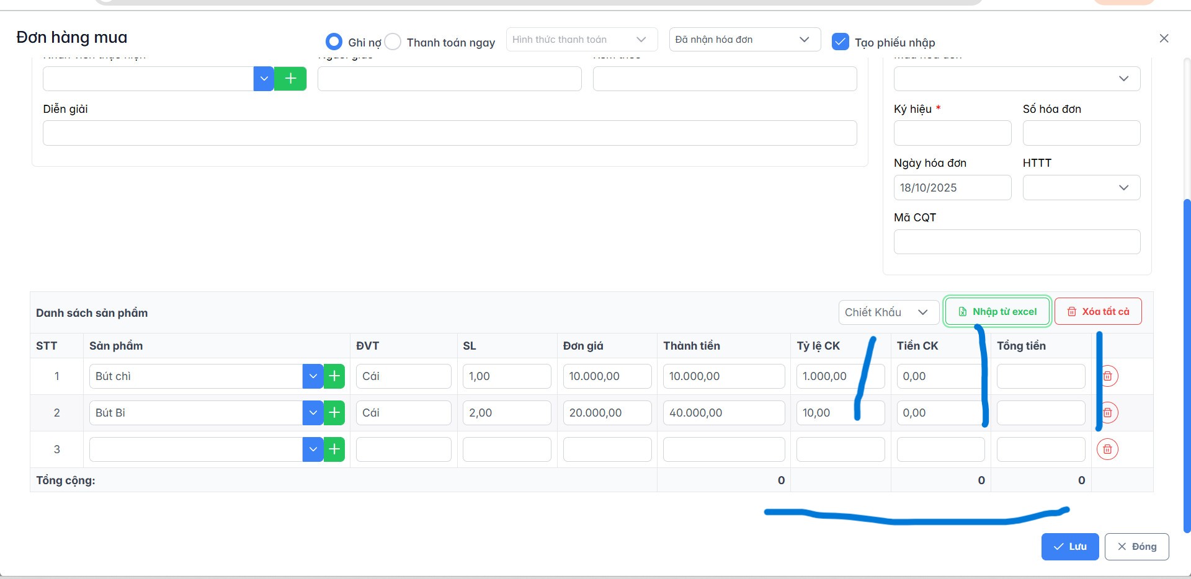The height and width of the screenshot is (579, 1191).
Task: Click Tổng tiền field in Bút Bi row
Action: [1041, 413]
